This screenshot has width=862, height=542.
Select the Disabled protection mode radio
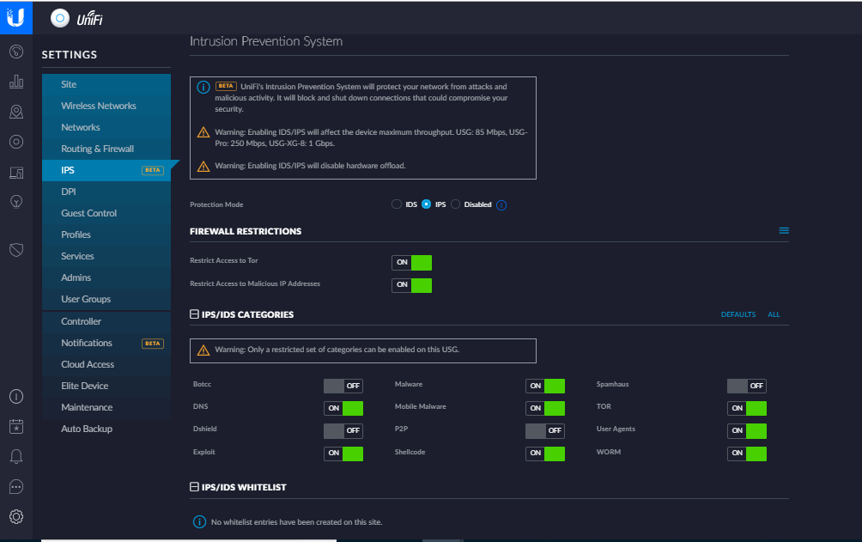point(455,204)
